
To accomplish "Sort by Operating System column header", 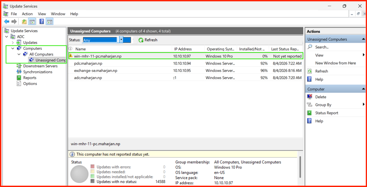I will [x=220, y=49].
